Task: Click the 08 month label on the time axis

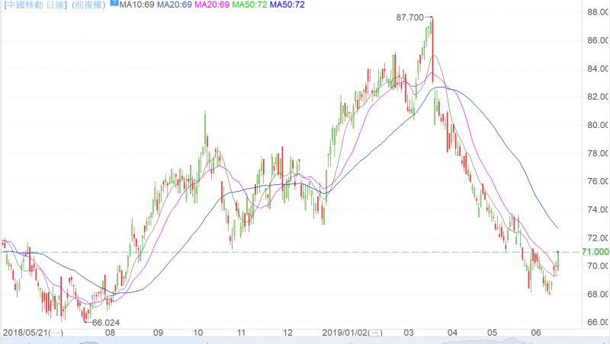Action: [111, 333]
